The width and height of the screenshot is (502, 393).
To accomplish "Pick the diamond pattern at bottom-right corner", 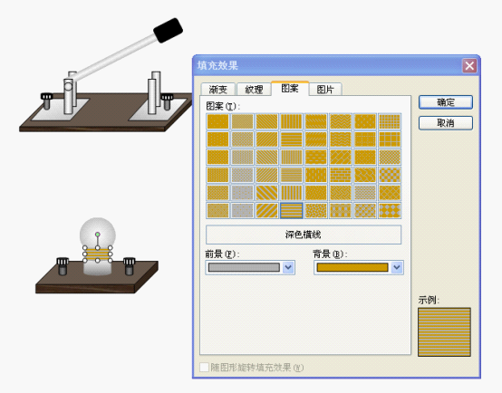I will point(390,211).
